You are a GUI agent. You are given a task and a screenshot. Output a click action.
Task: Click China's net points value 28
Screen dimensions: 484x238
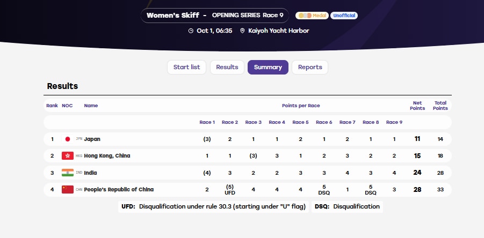[x=417, y=190]
